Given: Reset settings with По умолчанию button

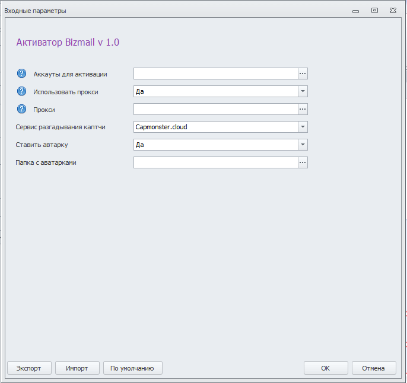Looking at the screenshot, I should tap(133, 368).
